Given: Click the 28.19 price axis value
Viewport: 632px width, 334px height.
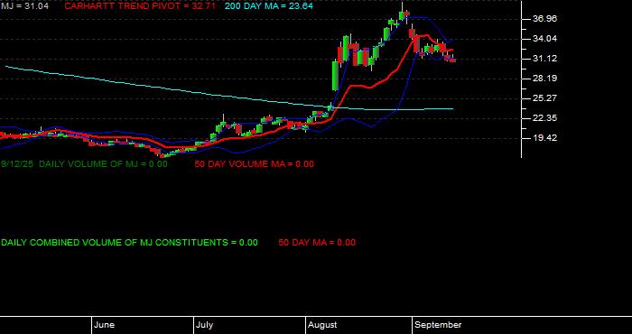Looking at the screenshot, I should 544,79.
